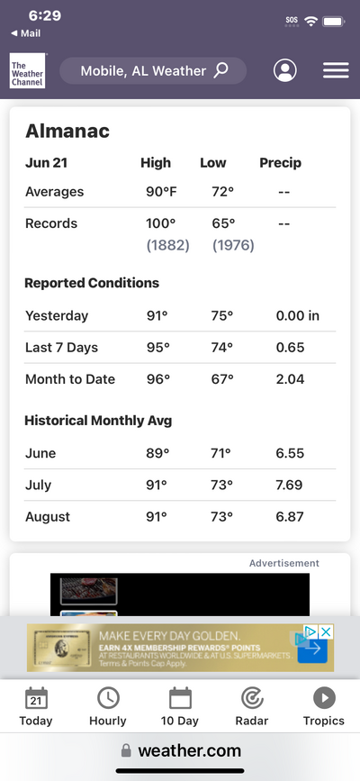
Task: Tap the AdChoices icon on banner ad
Action: [310, 632]
